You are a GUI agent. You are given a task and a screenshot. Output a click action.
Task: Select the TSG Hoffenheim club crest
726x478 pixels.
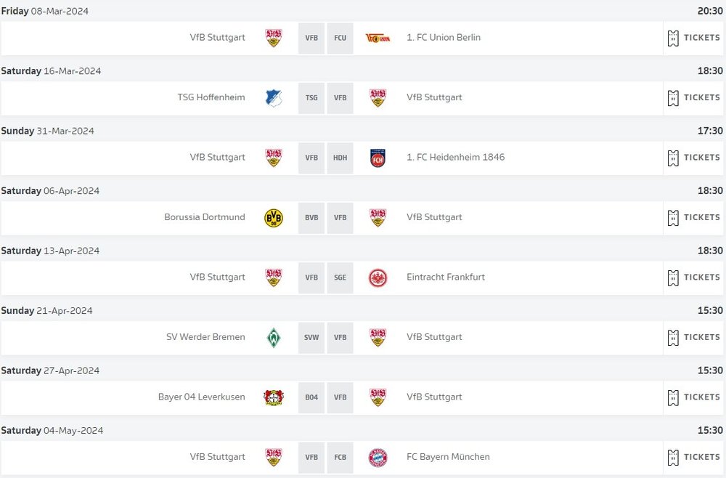[x=274, y=97]
